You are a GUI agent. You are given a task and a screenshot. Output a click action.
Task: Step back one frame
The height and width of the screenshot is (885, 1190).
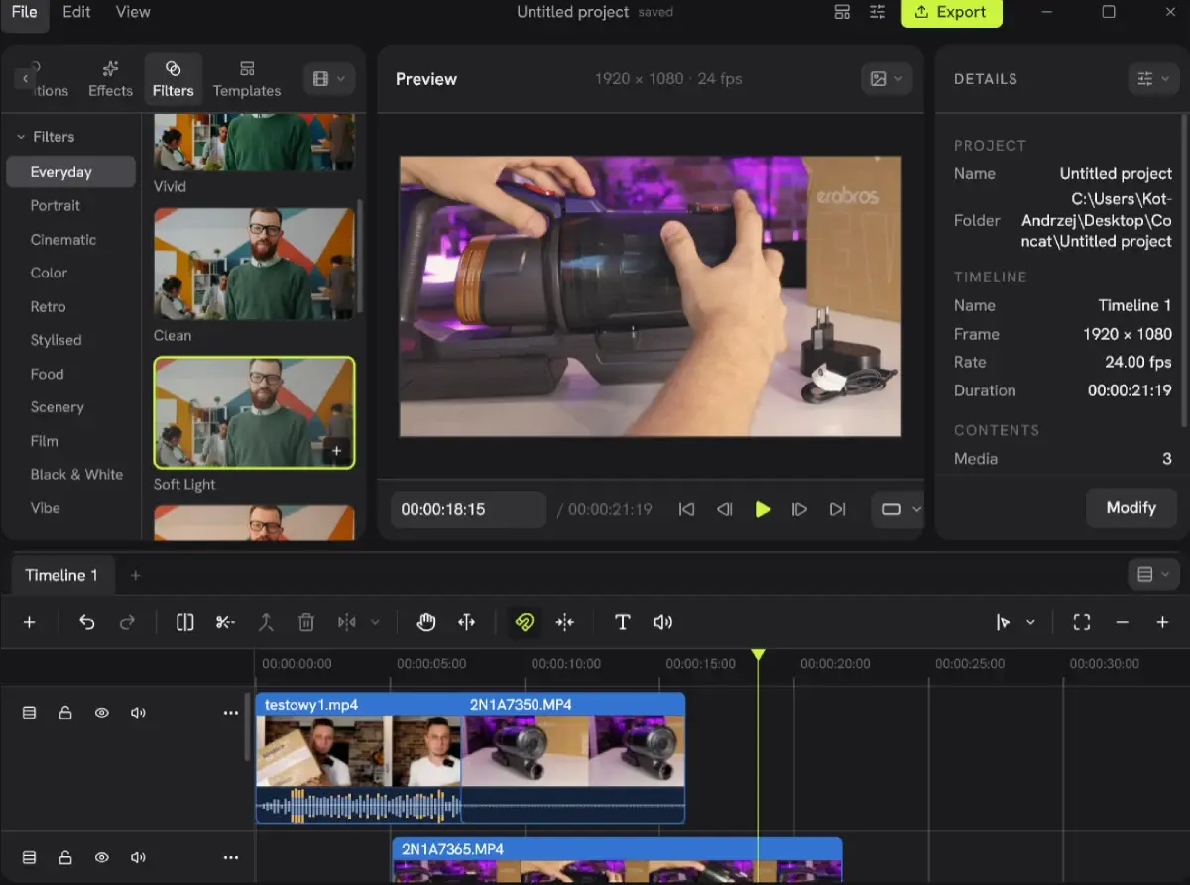click(x=724, y=509)
